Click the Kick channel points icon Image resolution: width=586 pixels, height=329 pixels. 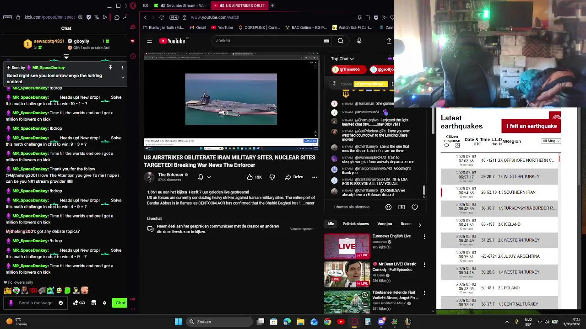coord(79,302)
